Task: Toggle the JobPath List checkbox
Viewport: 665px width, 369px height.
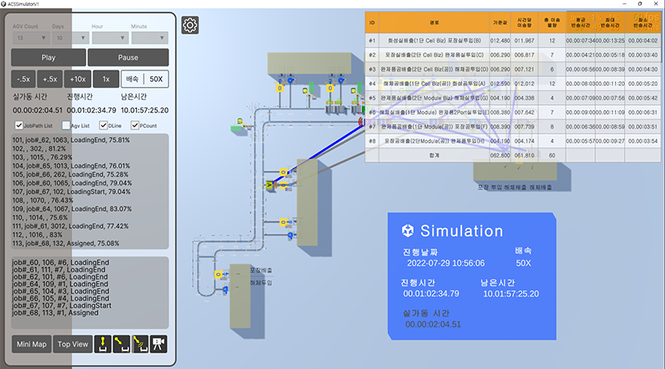Action: [x=20, y=125]
